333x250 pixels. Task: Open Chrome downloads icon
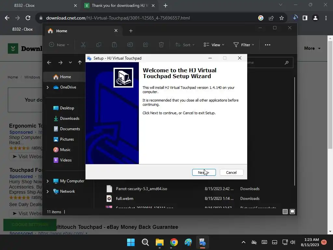[x=295, y=18]
